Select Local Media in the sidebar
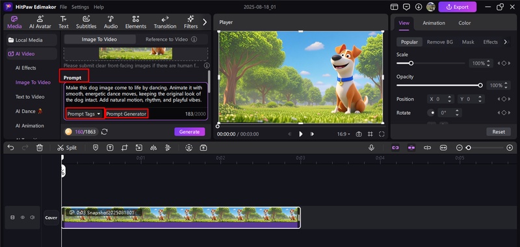 32,40
